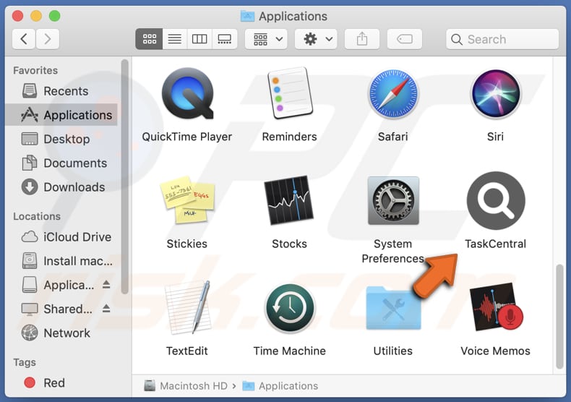Click into the Search field
The height and width of the screenshot is (402, 571).
502,39
